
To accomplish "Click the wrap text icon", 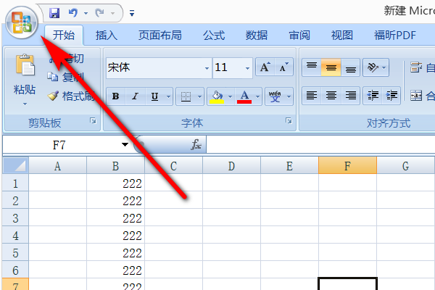I will [416, 67].
